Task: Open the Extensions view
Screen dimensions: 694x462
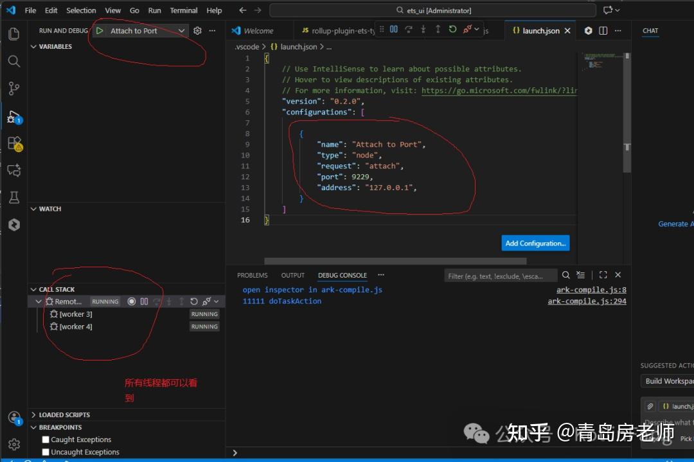Action: 14,143
